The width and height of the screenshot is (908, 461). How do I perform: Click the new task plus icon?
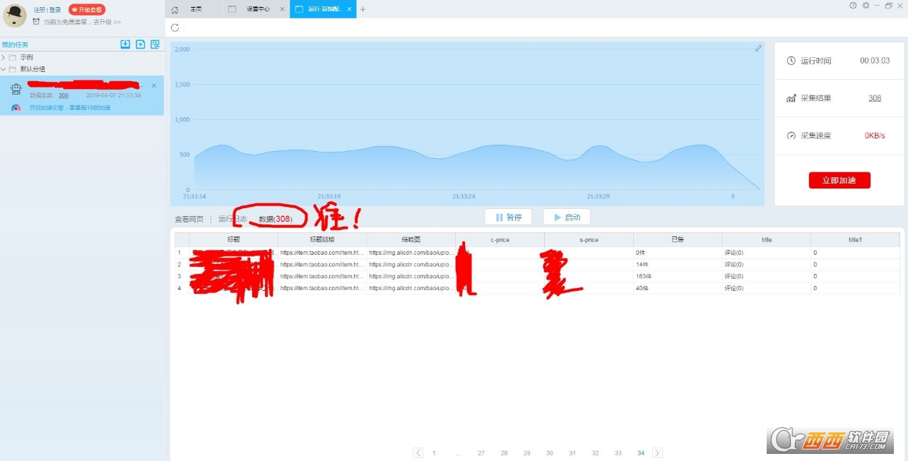click(141, 44)
